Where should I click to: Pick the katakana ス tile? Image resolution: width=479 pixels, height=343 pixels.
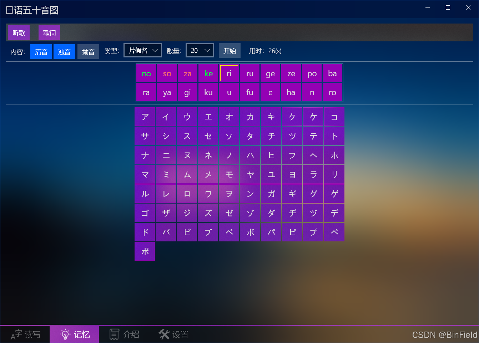(187, 136)
